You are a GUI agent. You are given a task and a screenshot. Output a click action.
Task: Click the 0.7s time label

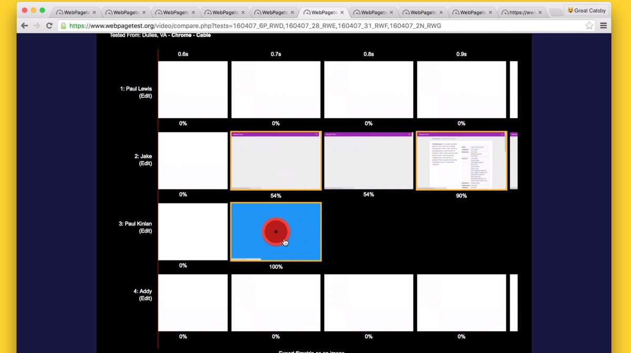276,54
